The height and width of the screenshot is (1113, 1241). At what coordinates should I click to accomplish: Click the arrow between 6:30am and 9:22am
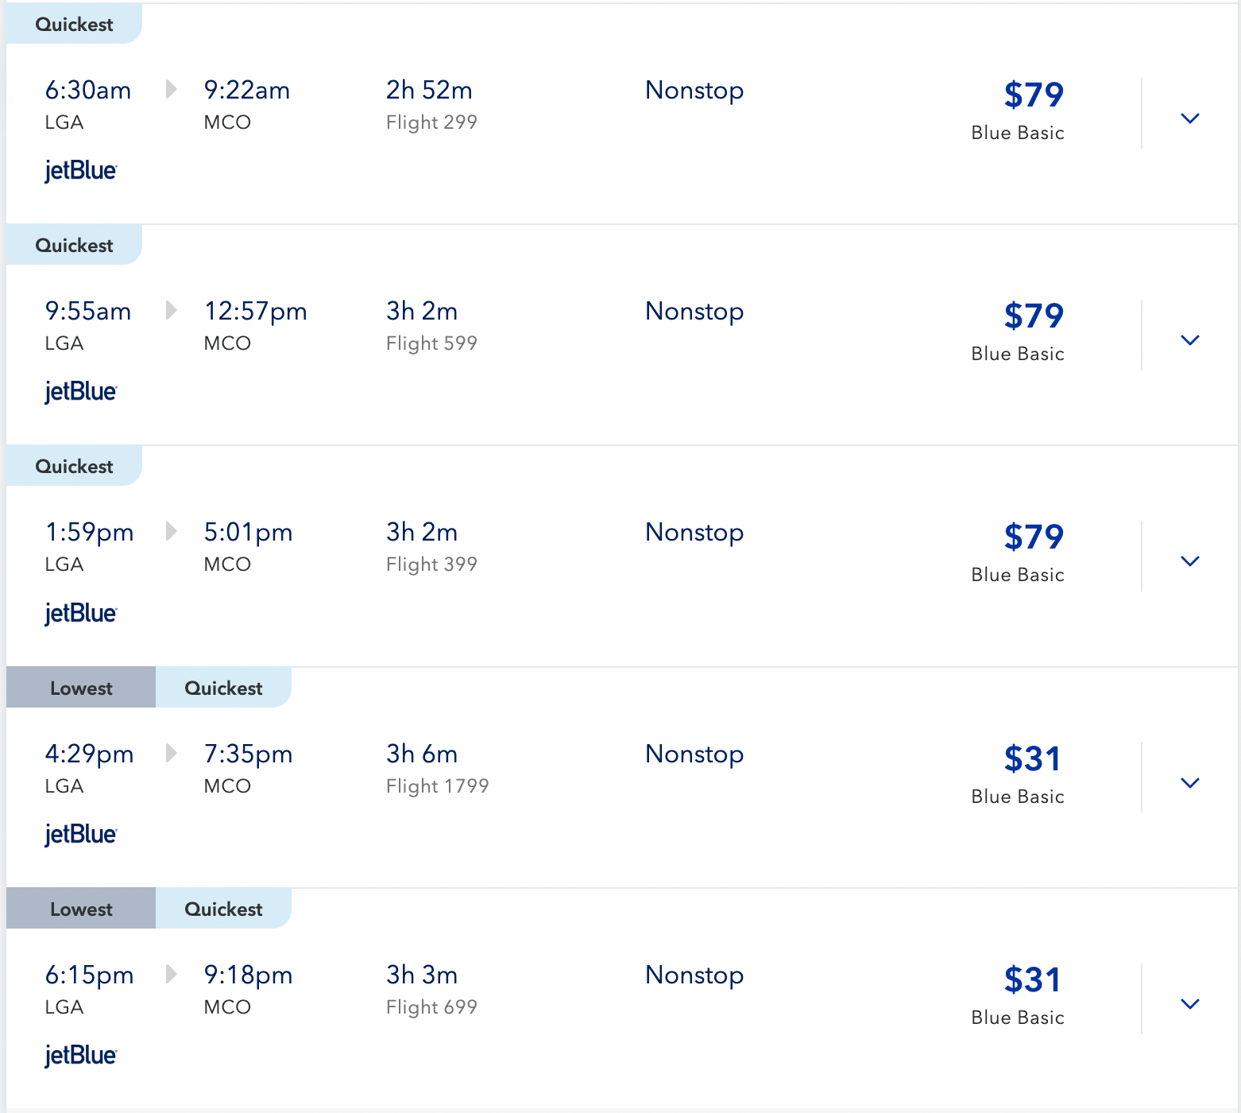pos(171,90)
